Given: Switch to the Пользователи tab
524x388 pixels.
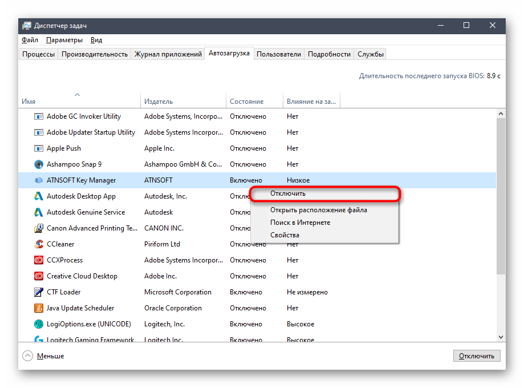Looking at the screenshot, I should 279,54.
